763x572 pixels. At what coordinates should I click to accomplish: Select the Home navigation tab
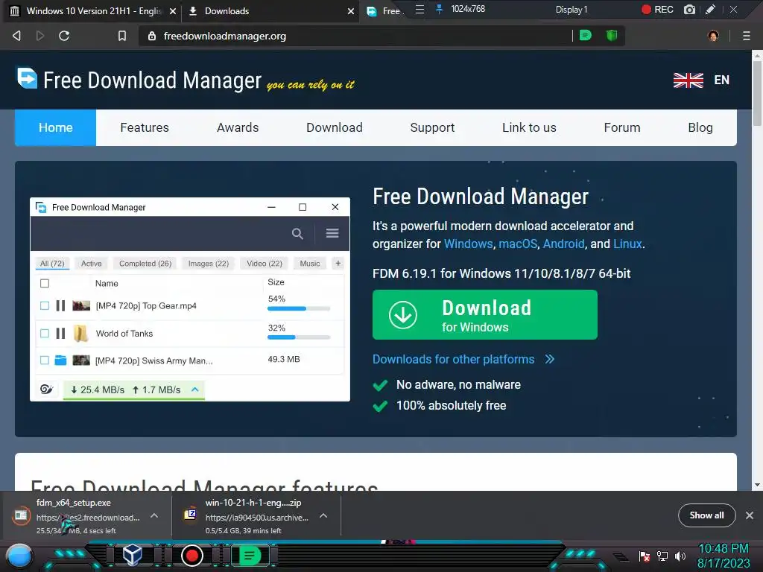tap(55, 127)
